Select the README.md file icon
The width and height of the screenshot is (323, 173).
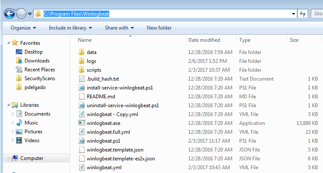point(82,97)
